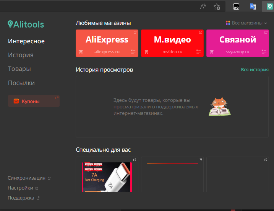Click the Alitools logo
Viewport: 274px width, 211px height.
coord(26,24)
